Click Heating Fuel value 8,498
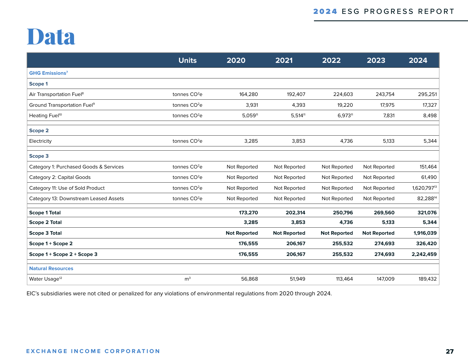Image resolution: width=468 pixels, height=361 pixels. point(430,116)
